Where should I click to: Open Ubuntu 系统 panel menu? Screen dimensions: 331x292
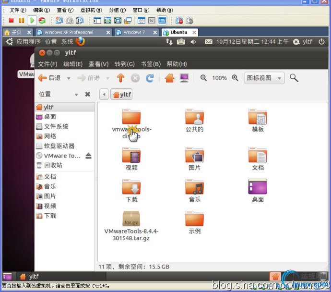click(67, 42)
